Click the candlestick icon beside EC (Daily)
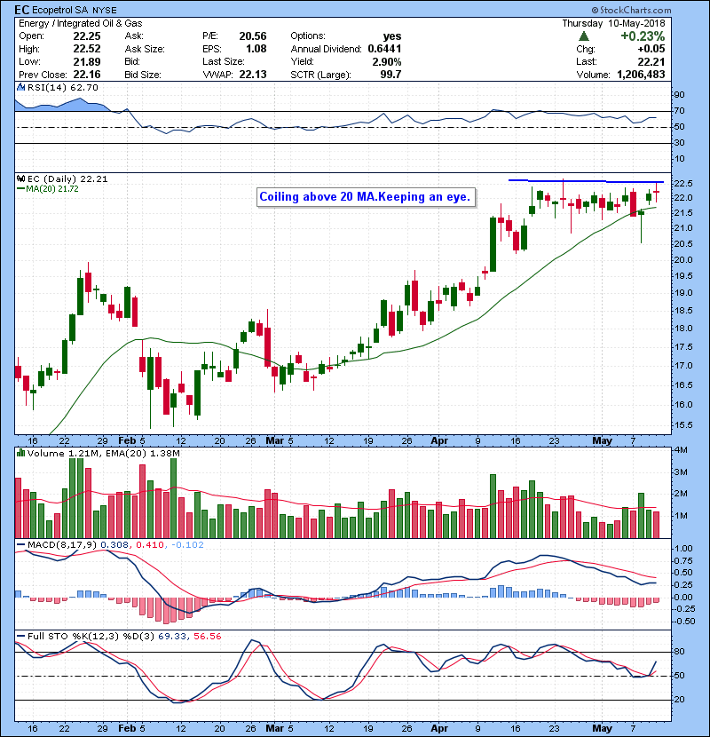The height and width of the screenshot is (737, 710). click(20, 178)
